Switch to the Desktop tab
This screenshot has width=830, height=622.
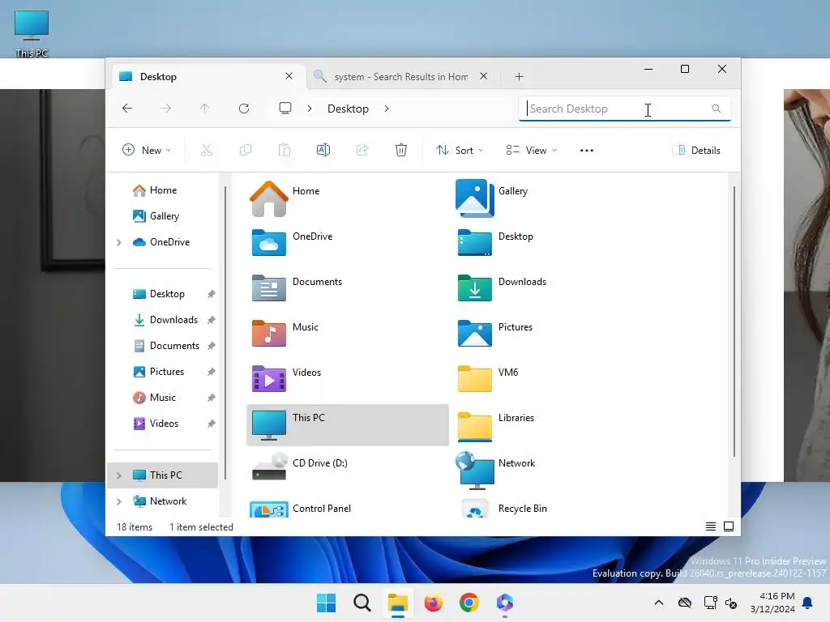(x=207, y=77)
